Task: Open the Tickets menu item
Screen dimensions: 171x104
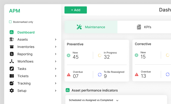Action: [23, 76]
